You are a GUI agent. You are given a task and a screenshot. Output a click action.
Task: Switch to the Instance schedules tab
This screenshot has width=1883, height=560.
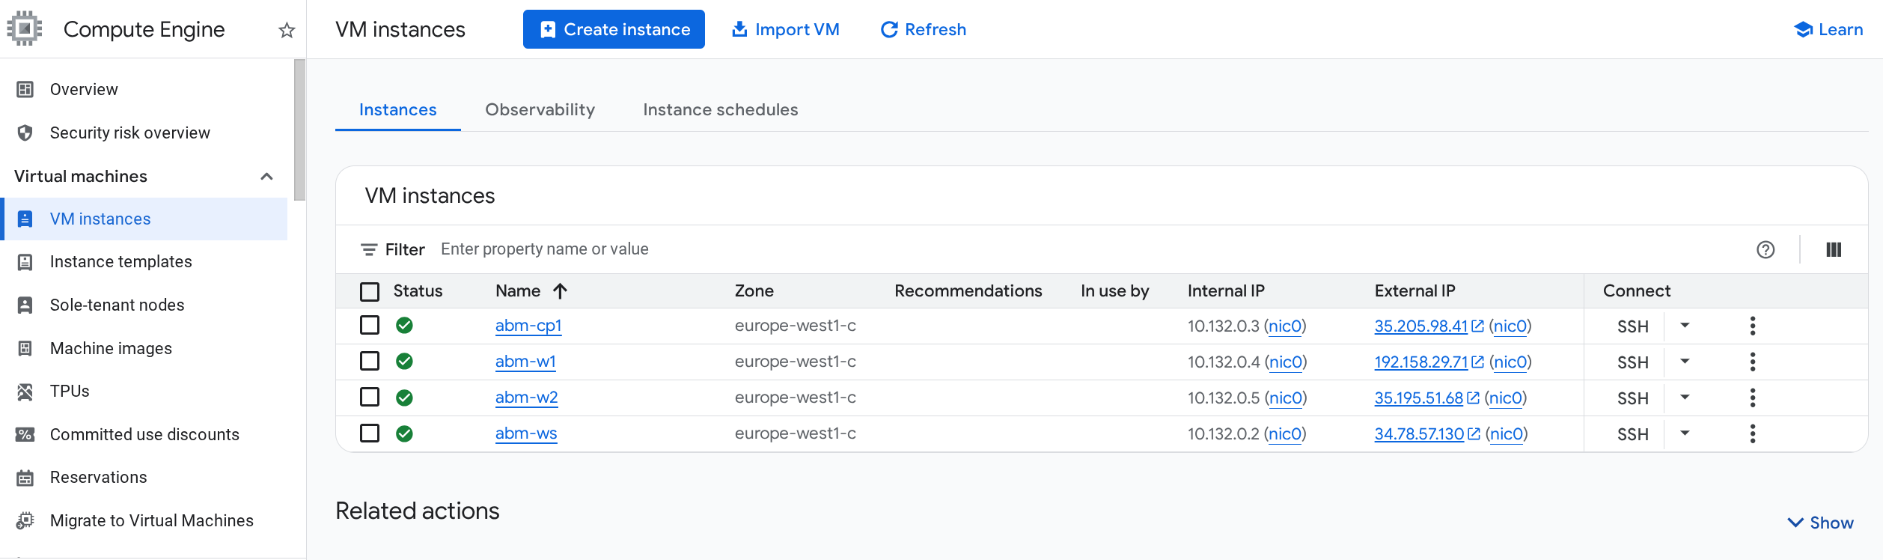[x=720, y=109]
